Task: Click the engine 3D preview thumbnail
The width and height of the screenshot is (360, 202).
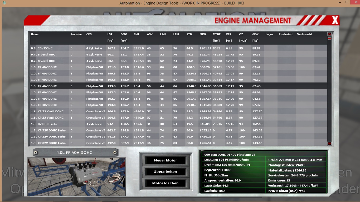Action: (x=77, y=177)
